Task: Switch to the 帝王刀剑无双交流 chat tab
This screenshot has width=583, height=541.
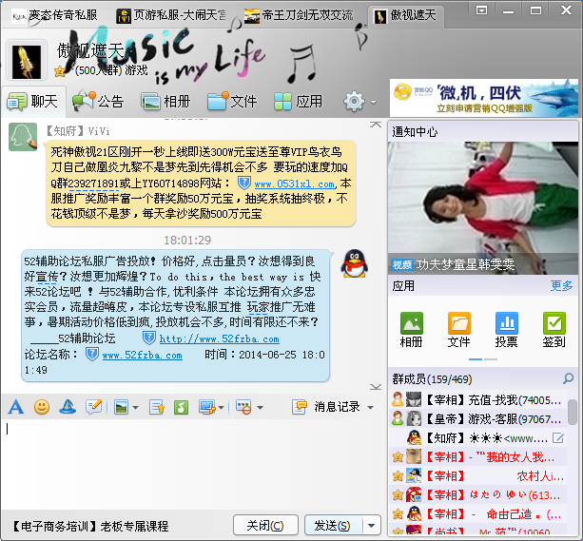Action: point(300,15)
